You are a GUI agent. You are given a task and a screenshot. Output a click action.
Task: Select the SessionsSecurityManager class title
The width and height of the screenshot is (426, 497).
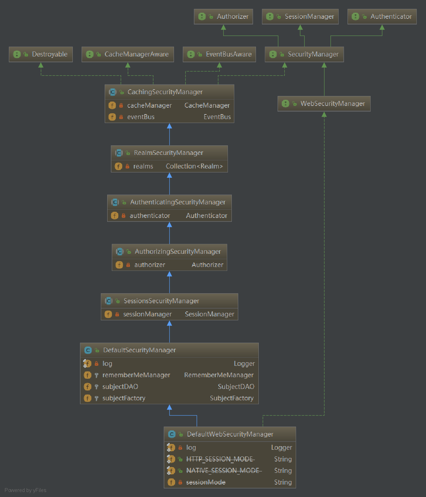[x=161, y=301]
